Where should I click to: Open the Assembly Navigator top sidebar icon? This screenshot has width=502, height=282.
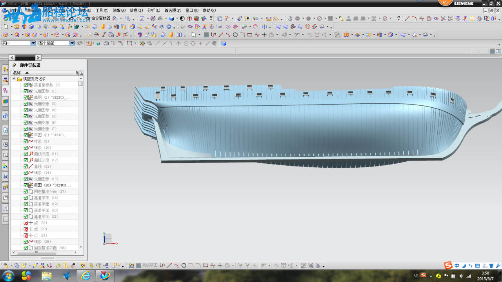point(5,69)
